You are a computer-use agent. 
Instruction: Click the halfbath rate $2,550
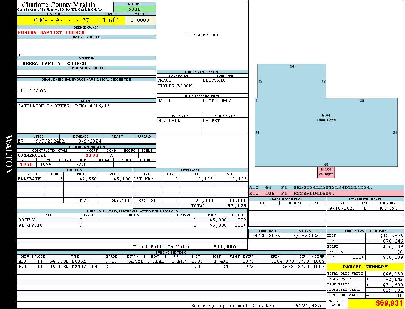[88, 179]
